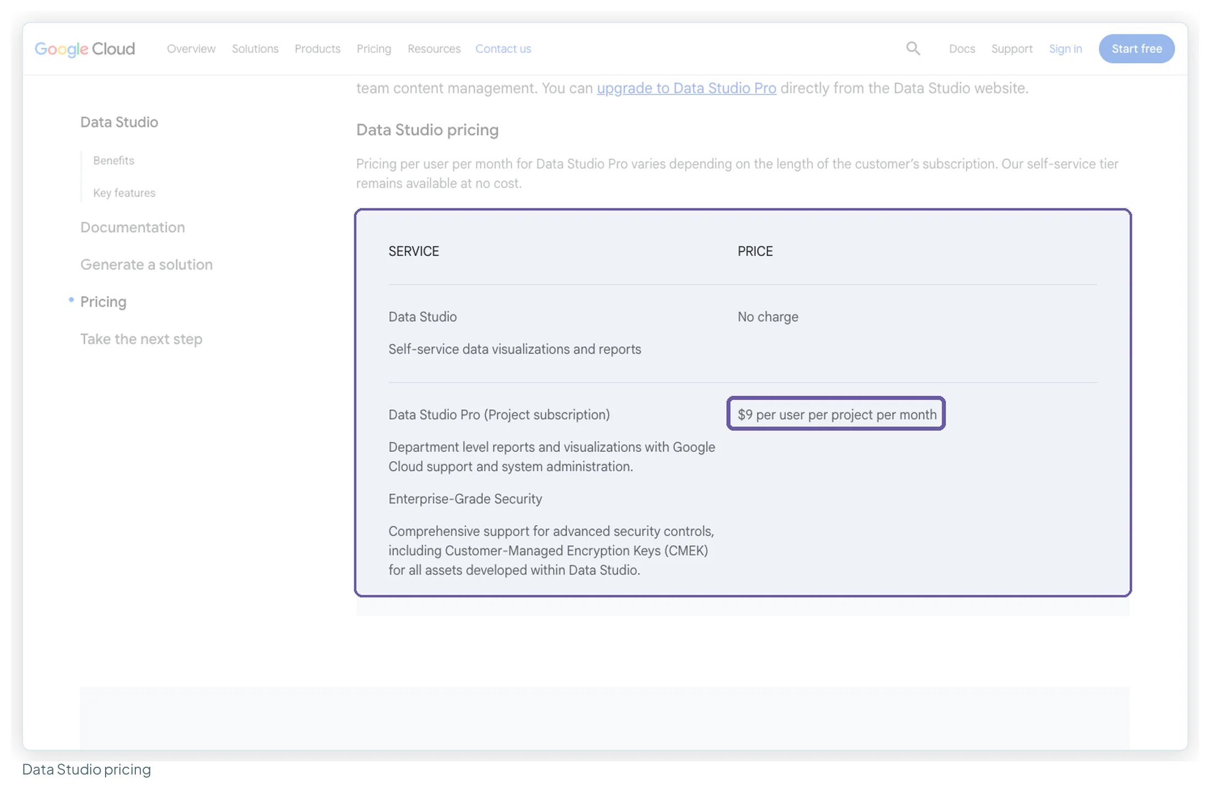Click the Data Studio pricing caption below

86,770
